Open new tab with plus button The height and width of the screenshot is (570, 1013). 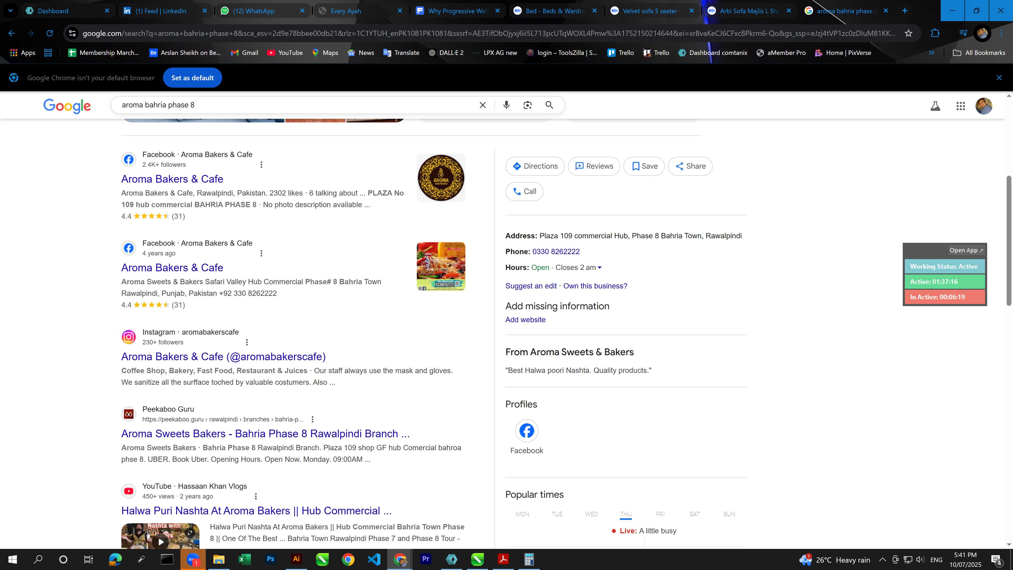coord(905,11)
